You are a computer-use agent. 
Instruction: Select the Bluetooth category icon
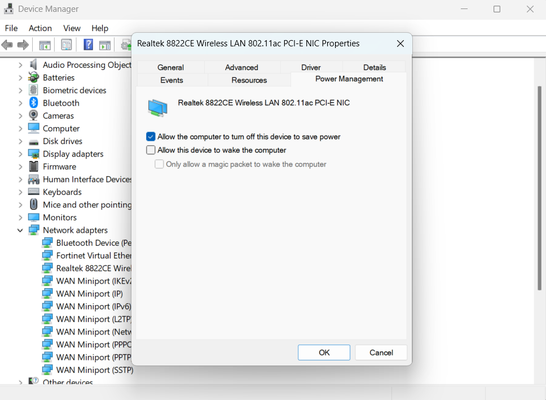33,102
